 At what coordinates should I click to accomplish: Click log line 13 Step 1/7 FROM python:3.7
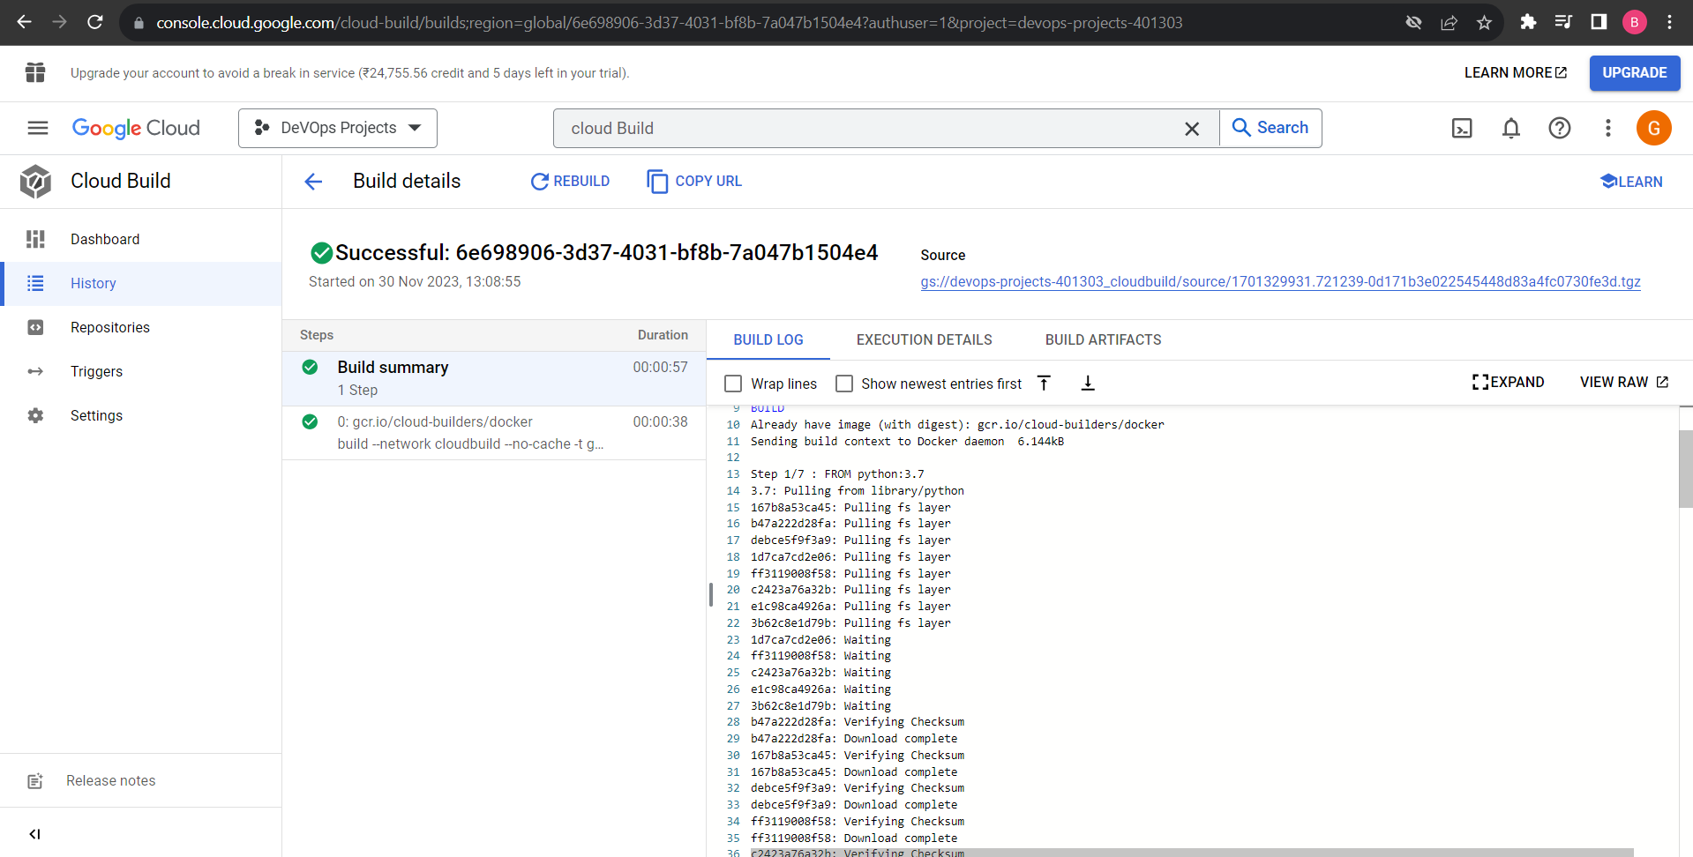pos(837,473)
